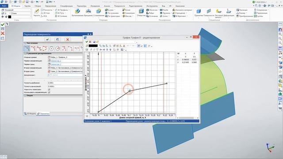Open the help icon in title bar
This screenshot has height=159, width=283.
(x=260, y=6)
